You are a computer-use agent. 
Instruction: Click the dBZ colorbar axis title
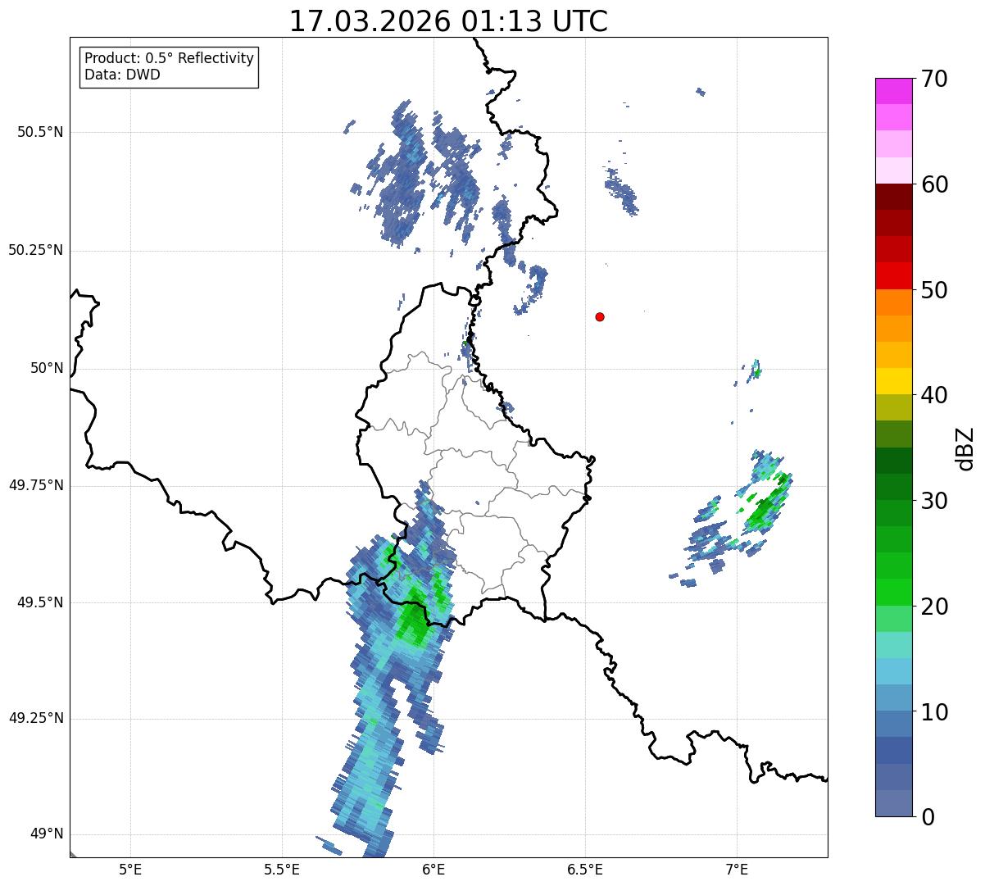(965, 448)
